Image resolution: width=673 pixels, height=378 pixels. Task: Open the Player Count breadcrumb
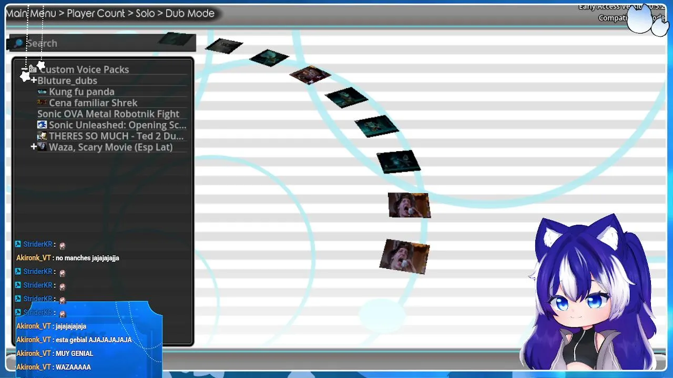click(x=96, y=14)
